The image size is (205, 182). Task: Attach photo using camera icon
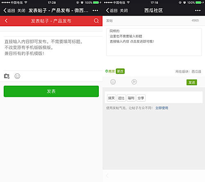point(7,76)
